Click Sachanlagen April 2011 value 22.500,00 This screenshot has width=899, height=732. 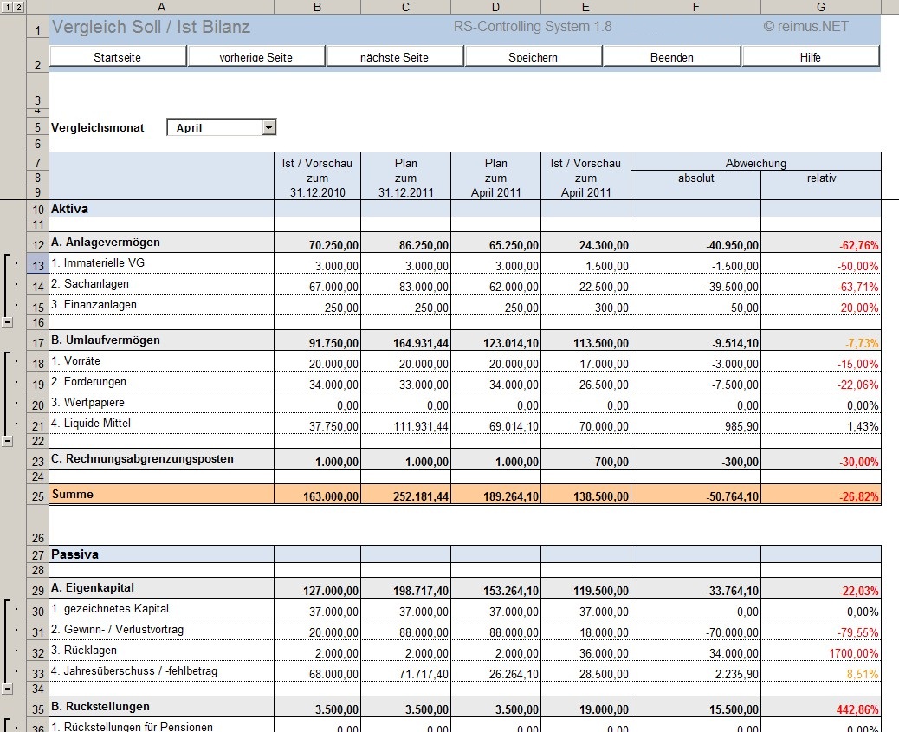[586, 286]
